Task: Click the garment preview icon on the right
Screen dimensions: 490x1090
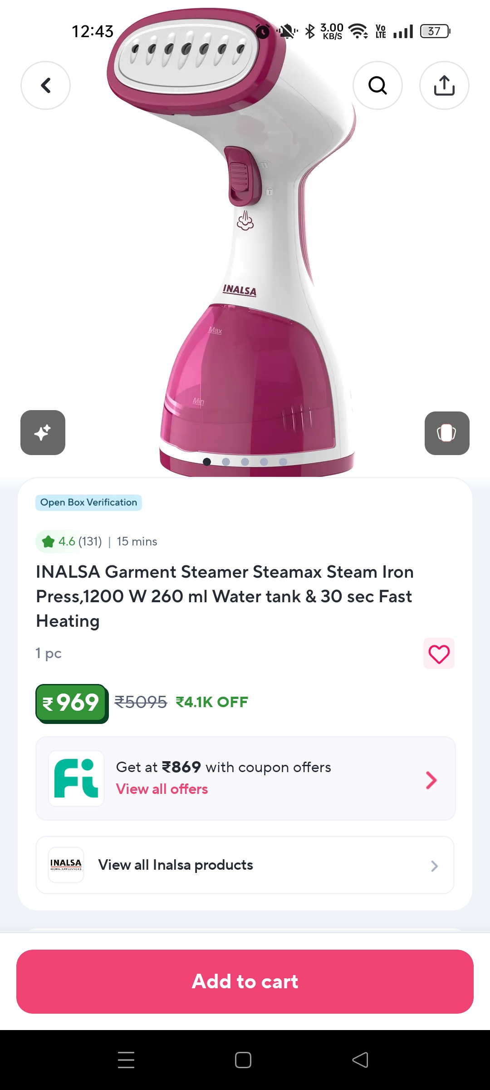Action: pyautogui.click(x=446, y=432)
